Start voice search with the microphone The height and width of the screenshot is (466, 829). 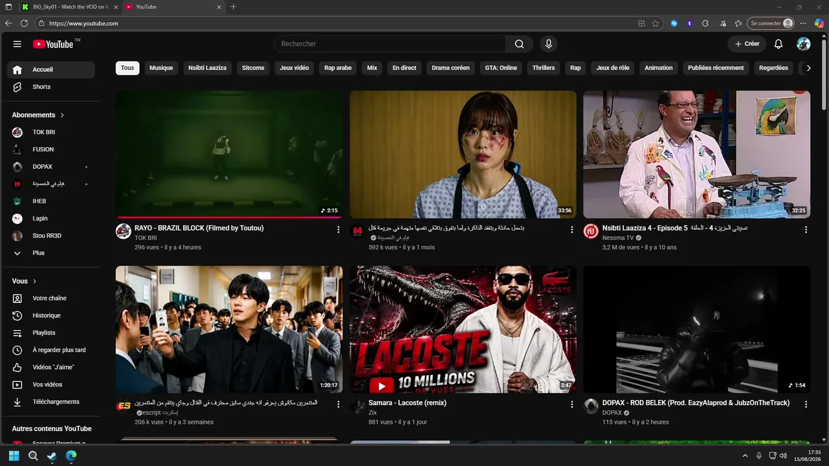[x=549, y=44]
